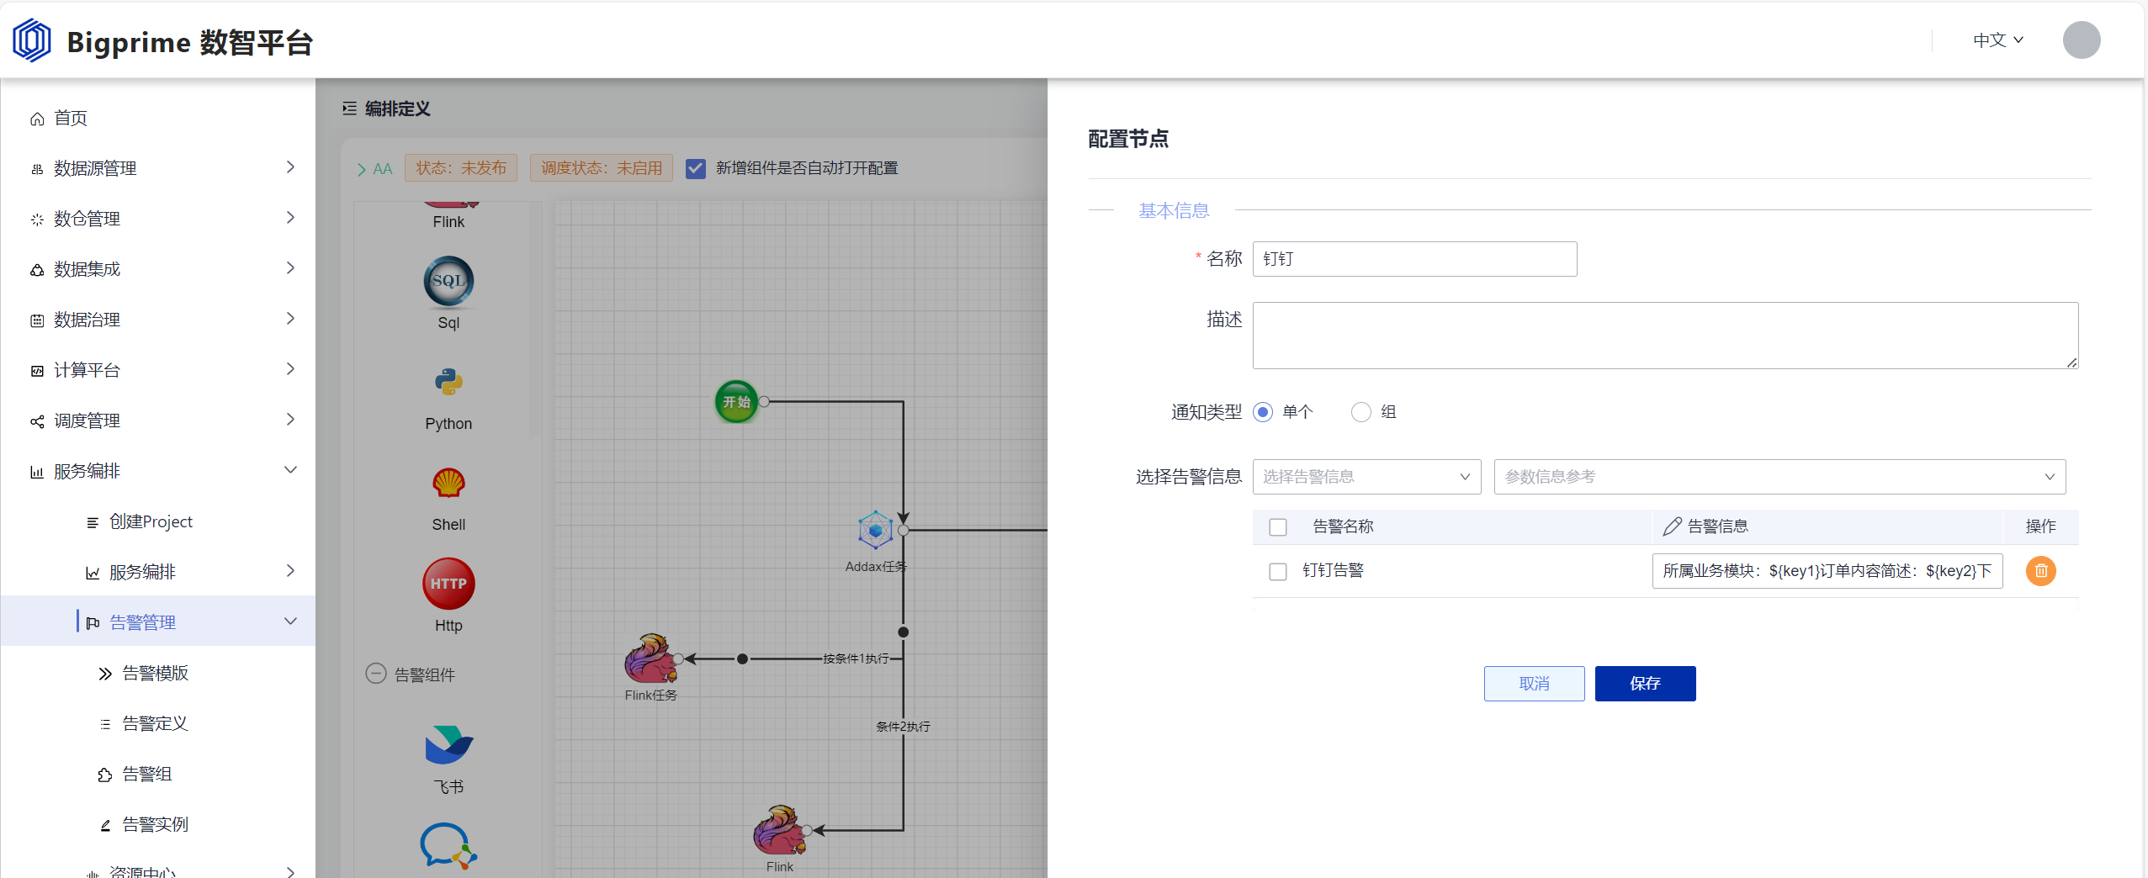Click the 告警实例 pencil icon in sidebar
This screenshot has height=878, width=2148.
pos(105,825)
